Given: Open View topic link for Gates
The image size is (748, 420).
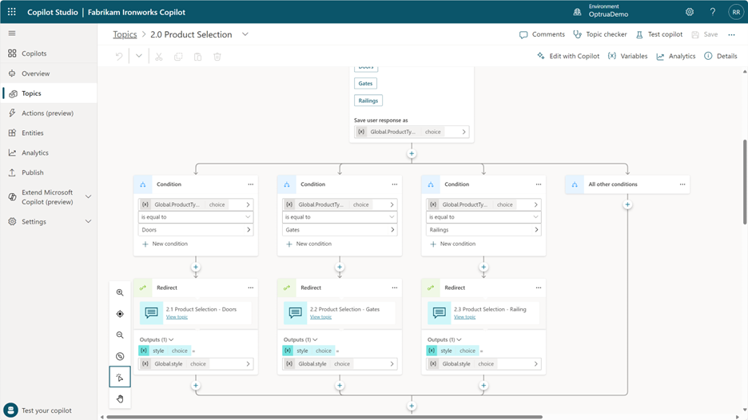Looking at the screenshot, I should (x=320, y=317).
